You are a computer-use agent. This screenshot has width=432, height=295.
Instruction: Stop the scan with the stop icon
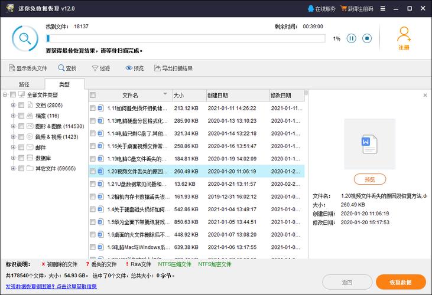367,38
